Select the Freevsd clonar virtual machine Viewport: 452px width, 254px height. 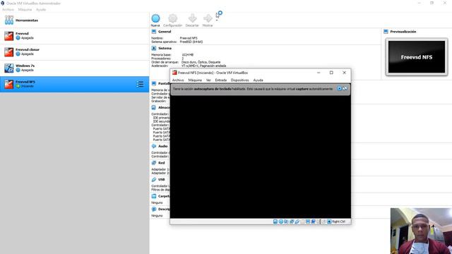75,52
